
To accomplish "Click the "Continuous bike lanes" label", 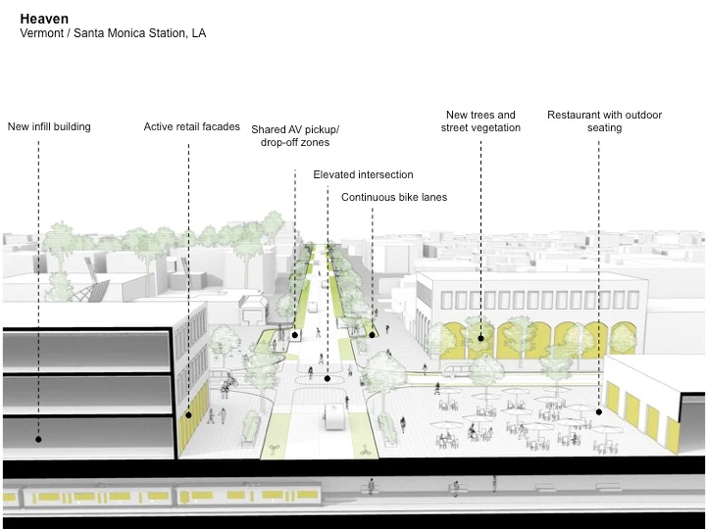I will [x=393, y=197].
